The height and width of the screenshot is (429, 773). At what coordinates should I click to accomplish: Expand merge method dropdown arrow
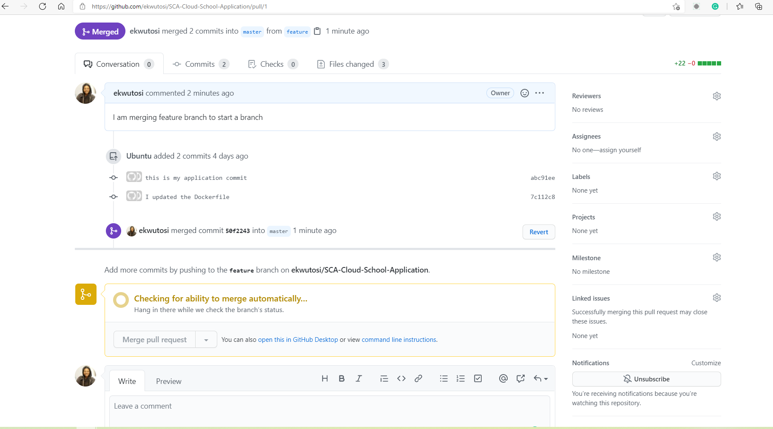(x=206, y=340)
